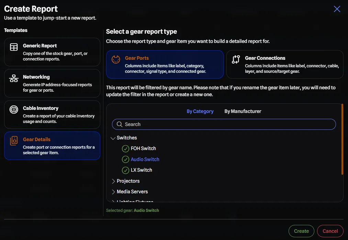Focus the gear Search input field

(227, 124)
